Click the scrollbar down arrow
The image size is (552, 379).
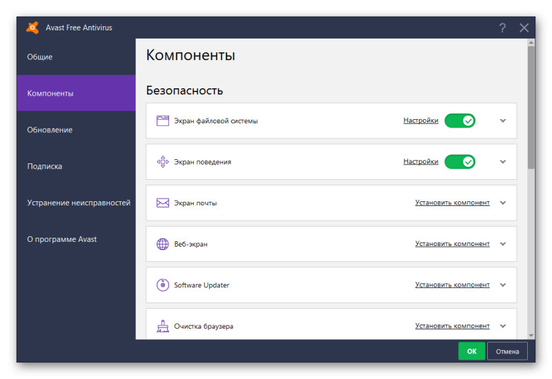point(531,336)
